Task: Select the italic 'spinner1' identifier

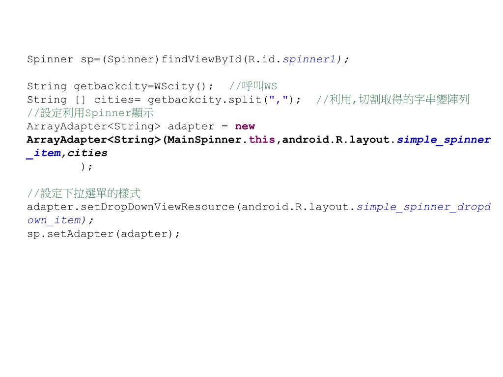Action: [309, 59]
